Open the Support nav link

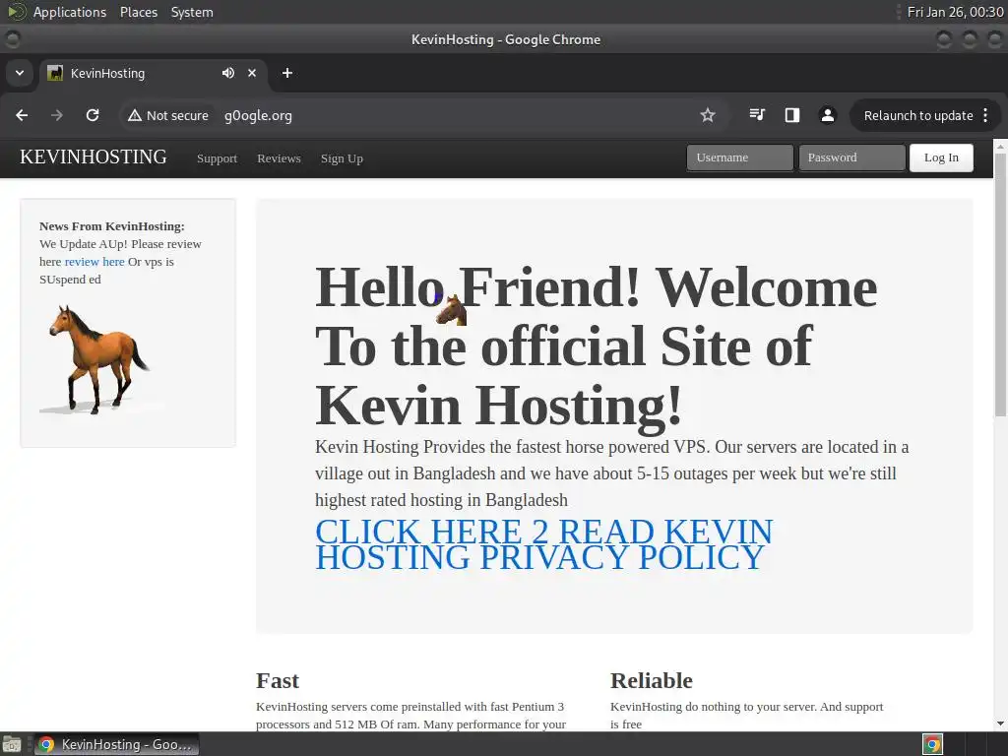(x=217, y=158)
